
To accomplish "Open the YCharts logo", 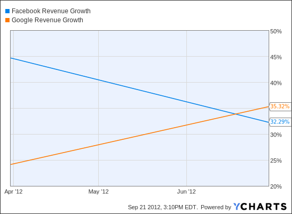I will (260, 207).
